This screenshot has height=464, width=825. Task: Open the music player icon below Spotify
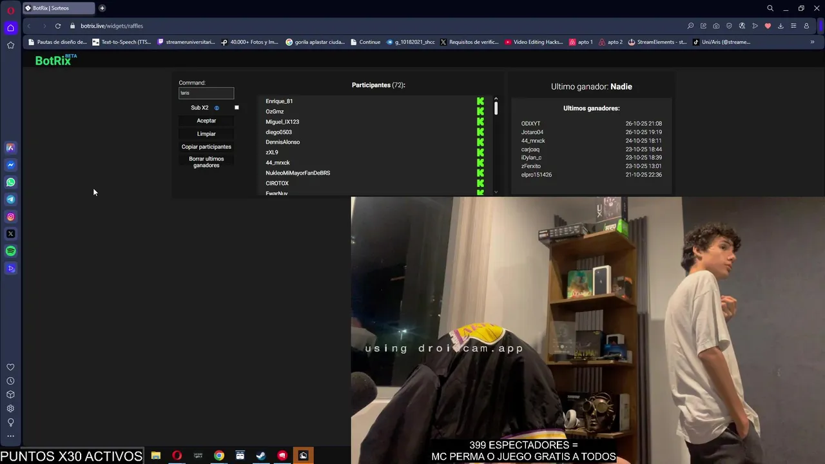pyautogui.click(x=10, y=269)
